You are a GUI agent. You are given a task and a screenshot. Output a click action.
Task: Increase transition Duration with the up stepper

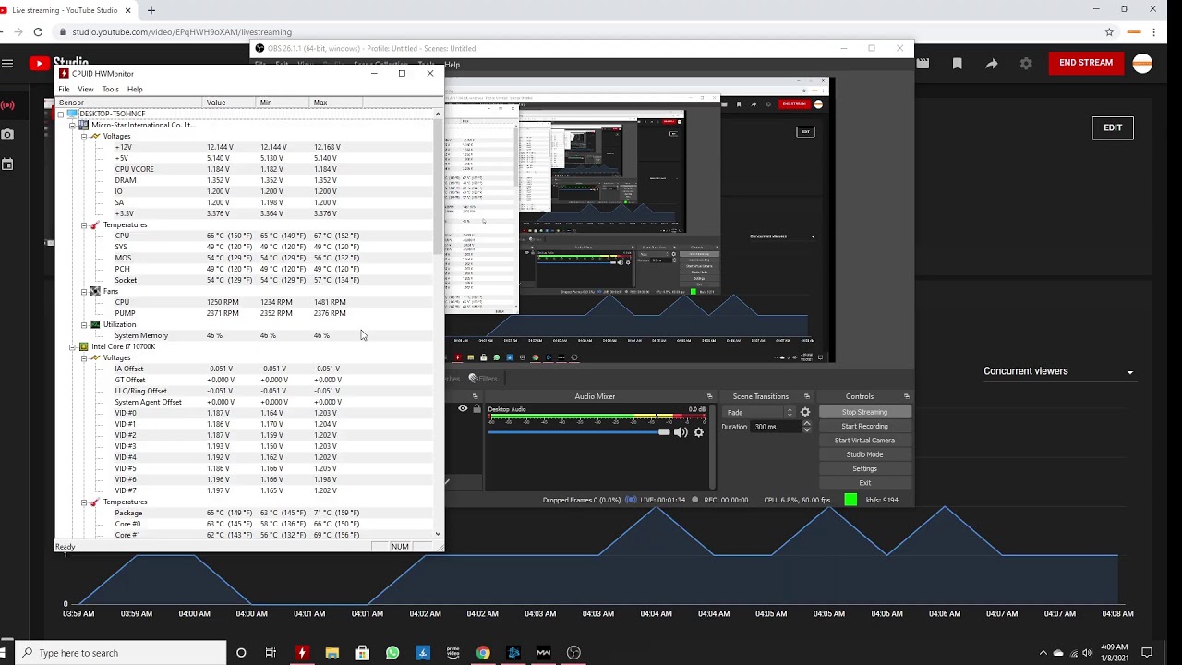(x=806, y=423)
